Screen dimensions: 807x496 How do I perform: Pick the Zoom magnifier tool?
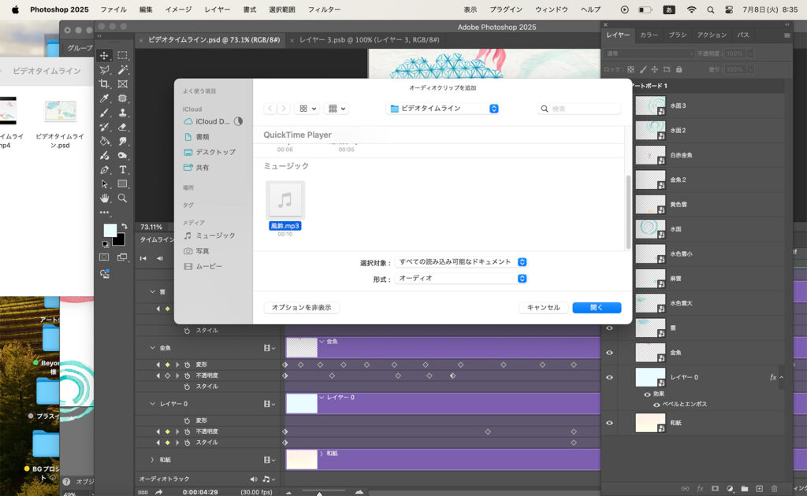[122, 198]
